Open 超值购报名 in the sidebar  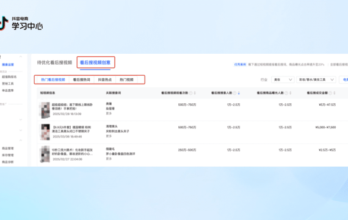pos(9,77)
